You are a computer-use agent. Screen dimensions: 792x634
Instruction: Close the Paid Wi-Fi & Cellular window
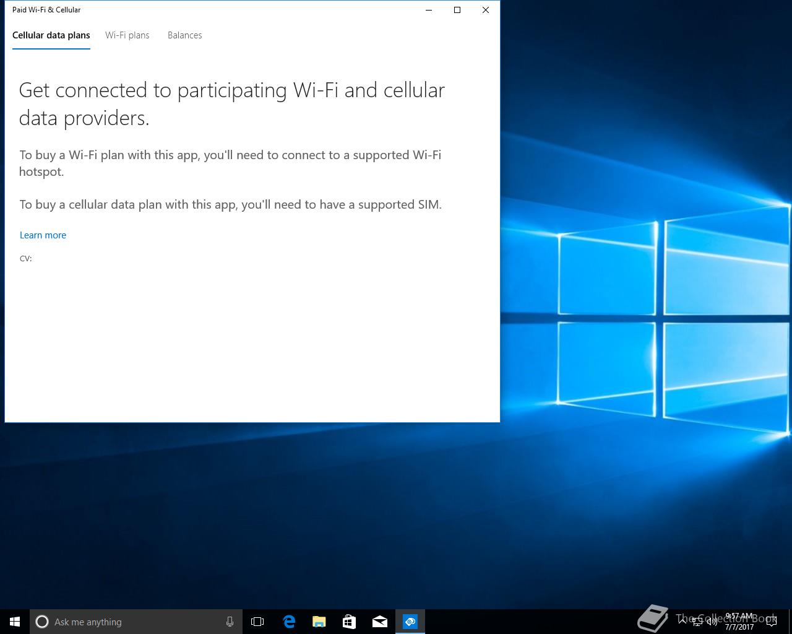click(486, 10)
